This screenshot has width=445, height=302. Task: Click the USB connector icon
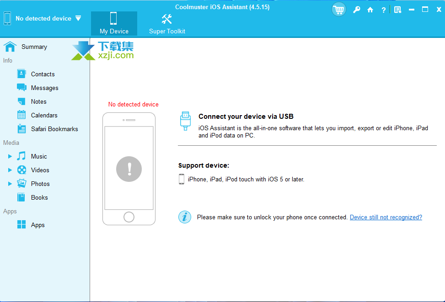tap(185, 121)
